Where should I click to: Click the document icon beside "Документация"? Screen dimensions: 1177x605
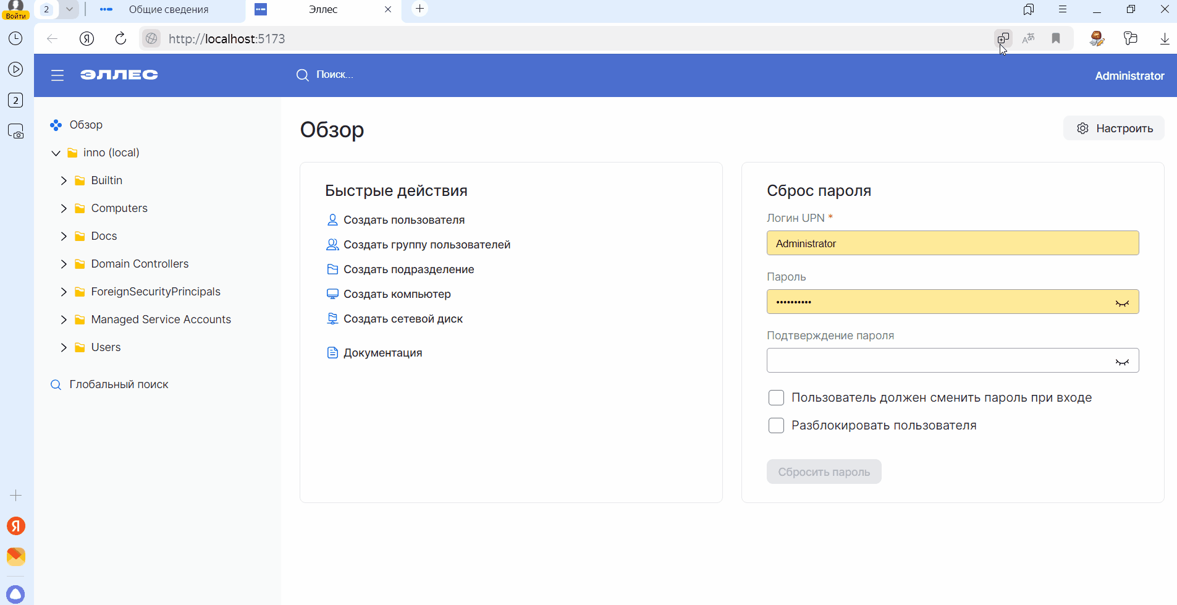(x=333, y=352)
